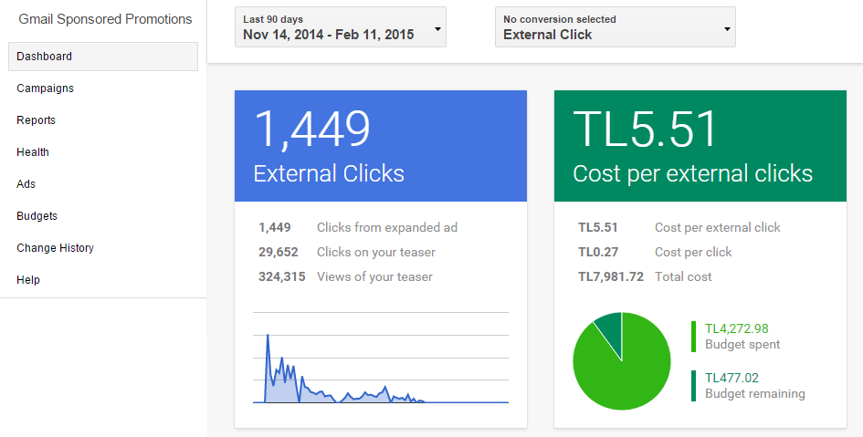
Task: Click the conversion selector dropdown arrow
Action: tap(727, 29)
